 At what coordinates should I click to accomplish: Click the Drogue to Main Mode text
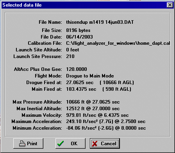click(90, 76)
